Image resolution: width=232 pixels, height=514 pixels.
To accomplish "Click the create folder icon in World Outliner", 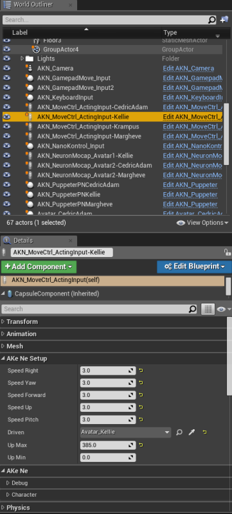I will 224,20.
